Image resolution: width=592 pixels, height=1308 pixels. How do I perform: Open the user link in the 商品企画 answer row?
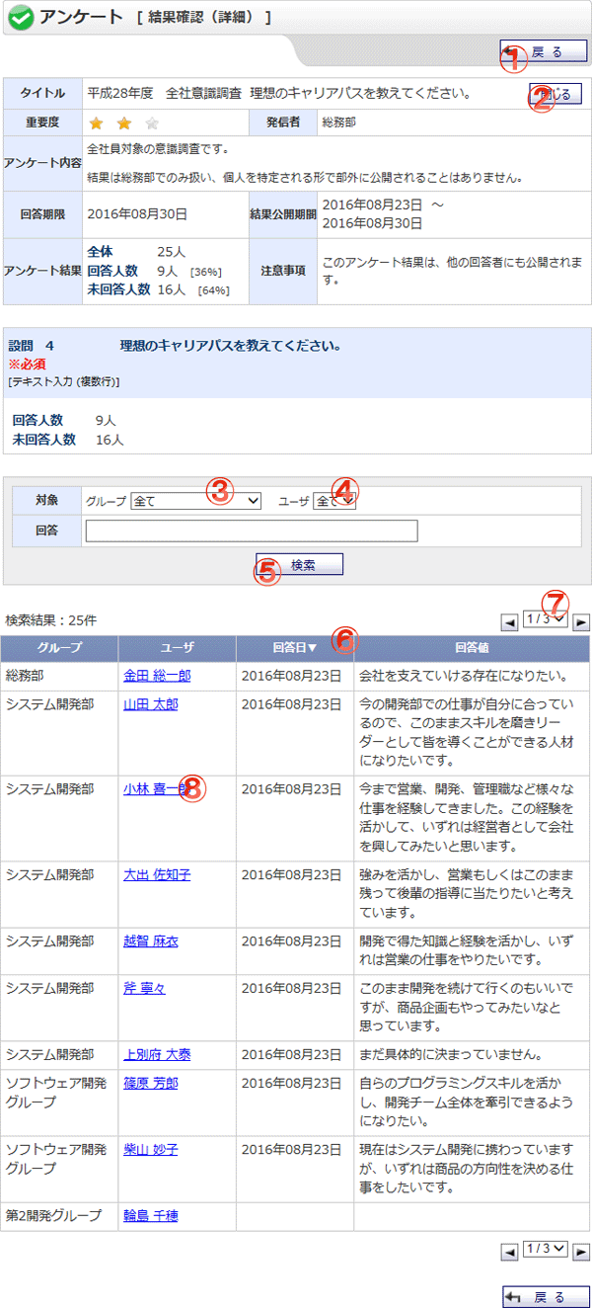coord(144,987)
